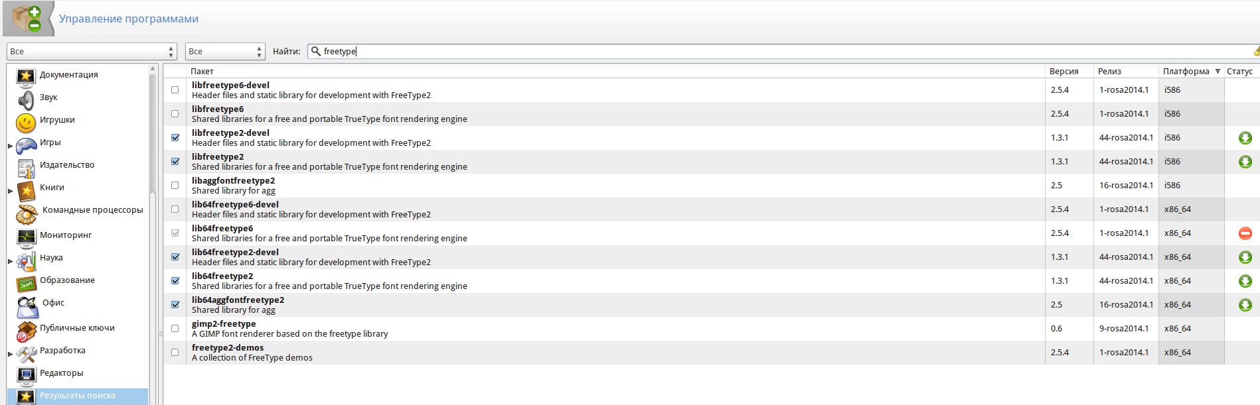Uncheck the libfreetype2-devel package checkbox
Image resolution: width=1260 pixels, height=405 pixels.
click(175, 138)
